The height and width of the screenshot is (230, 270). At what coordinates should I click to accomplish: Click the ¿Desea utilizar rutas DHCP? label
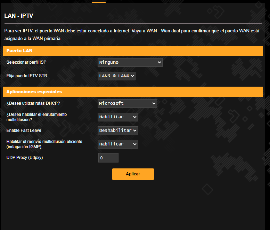[x=33, y=103]
